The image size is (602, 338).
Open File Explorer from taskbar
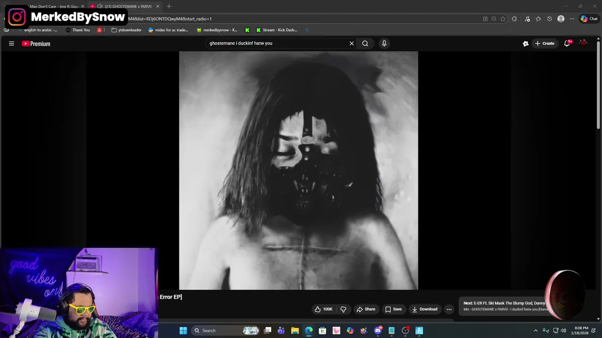(295, 330)
